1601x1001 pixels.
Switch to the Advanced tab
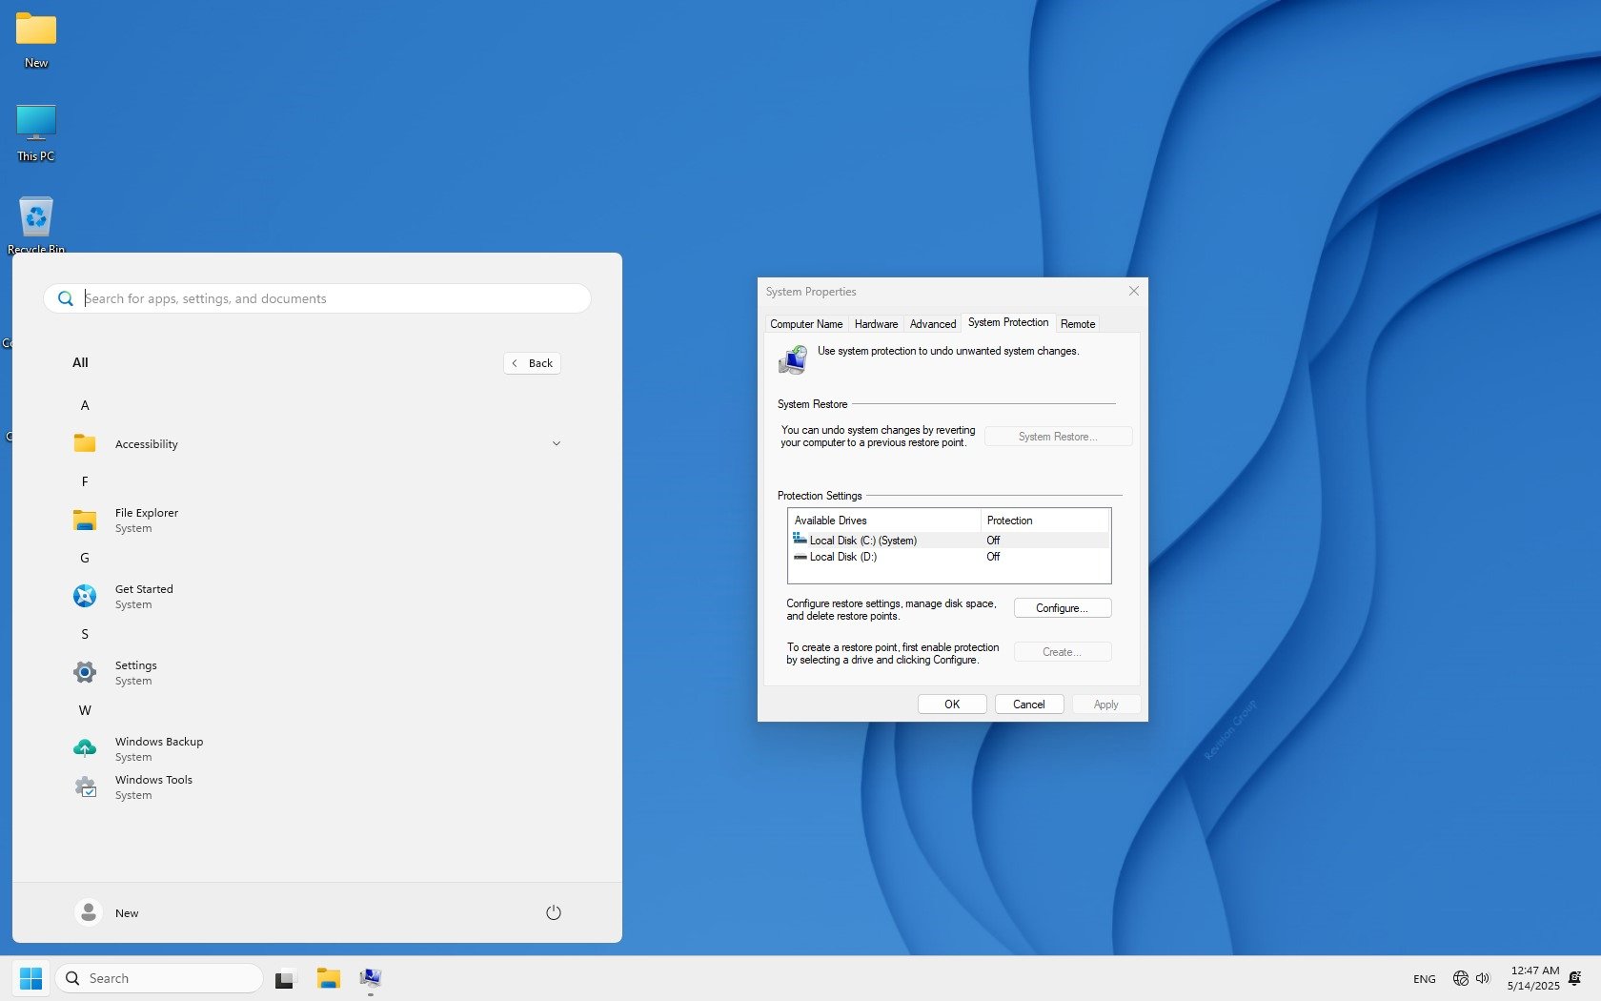coord(932,324)
